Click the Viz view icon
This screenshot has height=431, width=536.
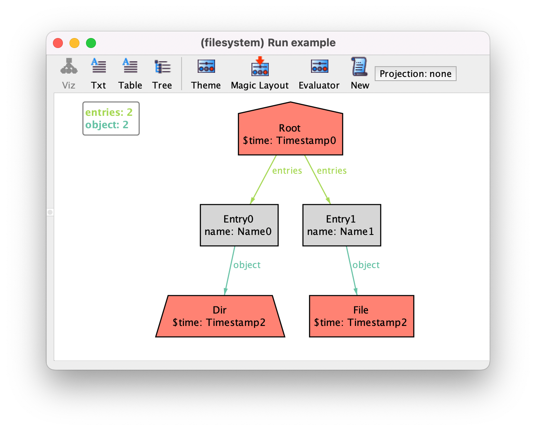pyautogui.click(x=69, y=66)
